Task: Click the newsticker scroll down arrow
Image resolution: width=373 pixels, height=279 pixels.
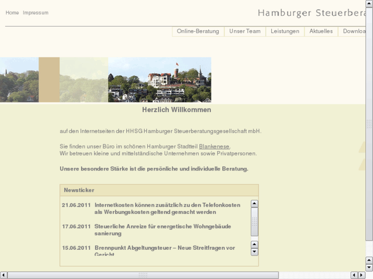Action: tap(254, 252)
